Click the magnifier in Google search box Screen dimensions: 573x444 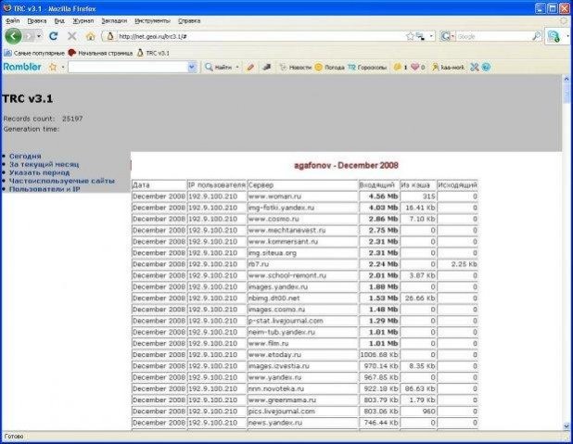(537, 36)
